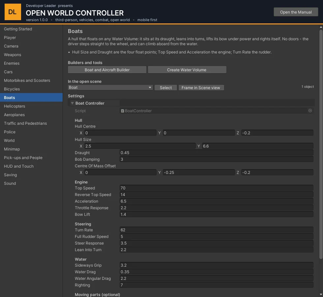Click the Hull Centre Z field
323x297 pixels.
(x=277, y=133)
